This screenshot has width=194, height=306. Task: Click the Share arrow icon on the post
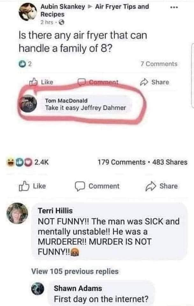point(144,82)
